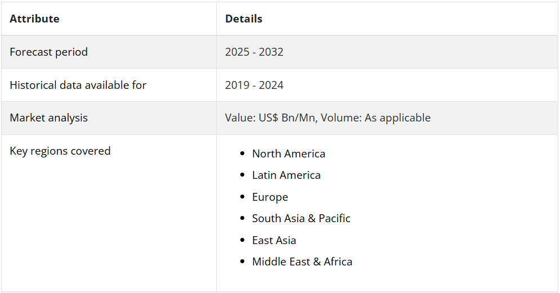Click the Details column header
Viewport: 560px width, 293px height.
tap(244, 19)
